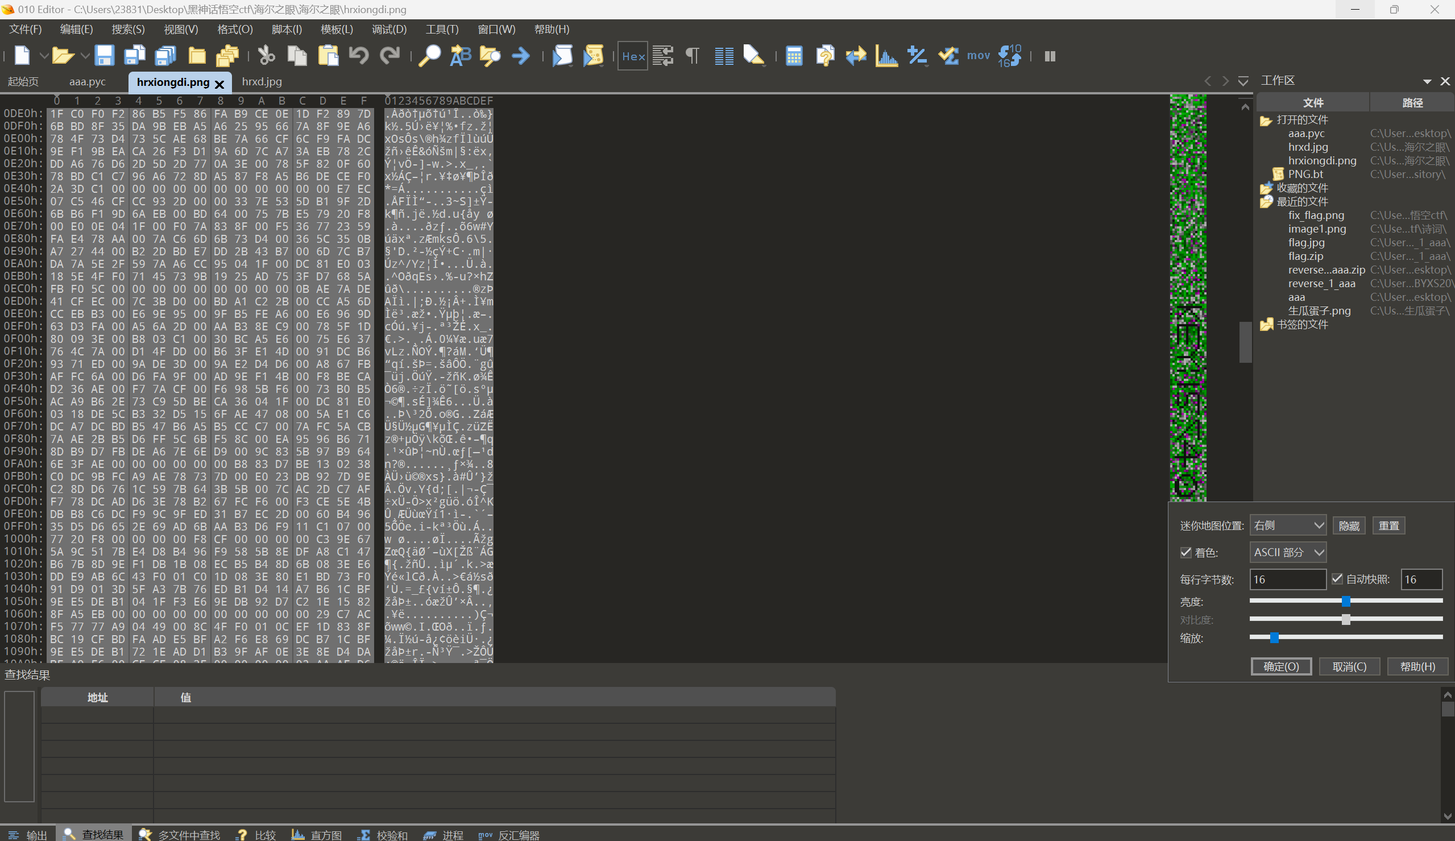The height and width of the screenshot is (841, 1455).
Task: Adjust the 缩放 slider handle
Action: coord(1274,637)
